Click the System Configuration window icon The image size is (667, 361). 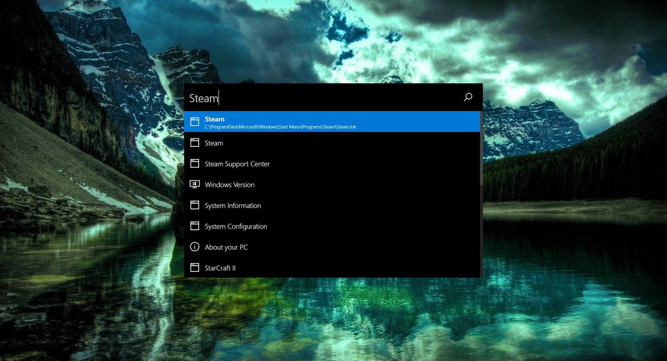(195, 226)
